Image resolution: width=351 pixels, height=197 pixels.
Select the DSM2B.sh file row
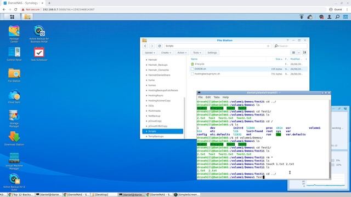click(x=248, y=69)
